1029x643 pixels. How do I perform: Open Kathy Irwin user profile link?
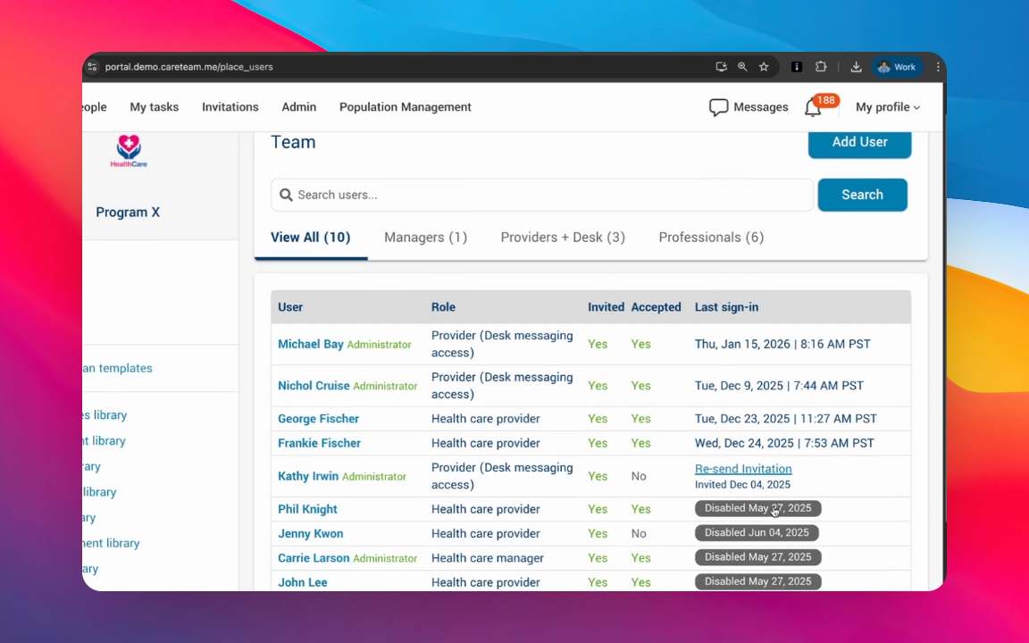[308, 476]
